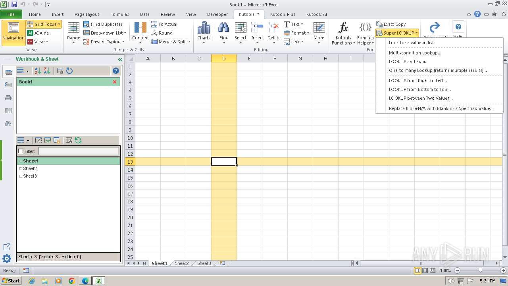
Task: Open the Prevent Typing options
Action: (104, 42)
